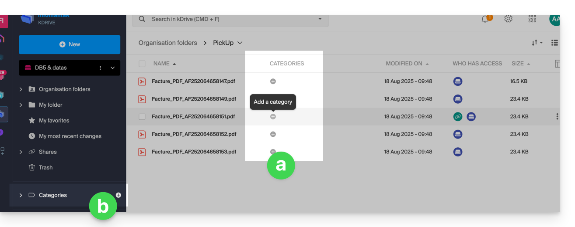
Task: Expand the Shares section
Action: tap(21, 152)
